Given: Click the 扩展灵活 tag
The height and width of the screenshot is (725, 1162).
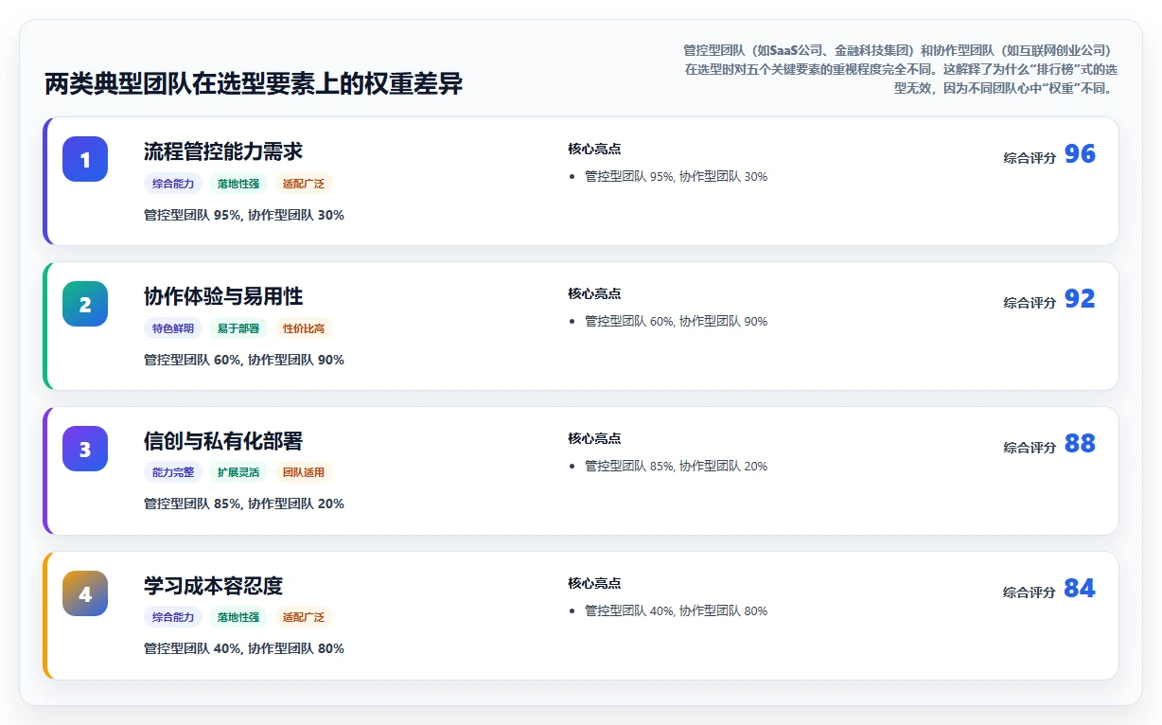Looking at the screenshot, I should pyautogui.click(x=238, y=472).
